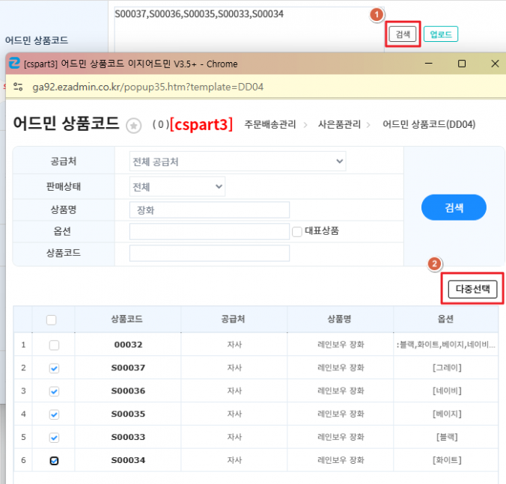Maximize the popup Chrome window
The image size is (506, 484).
[x=461, y=64]
